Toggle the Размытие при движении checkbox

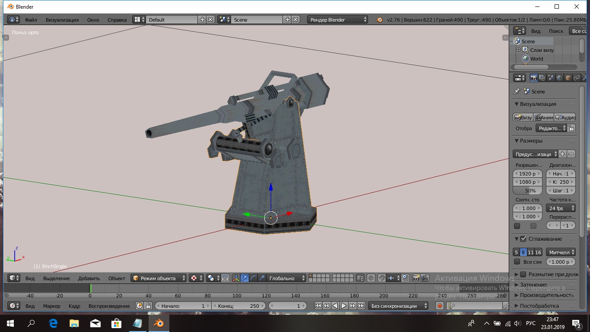pos(523,275)
